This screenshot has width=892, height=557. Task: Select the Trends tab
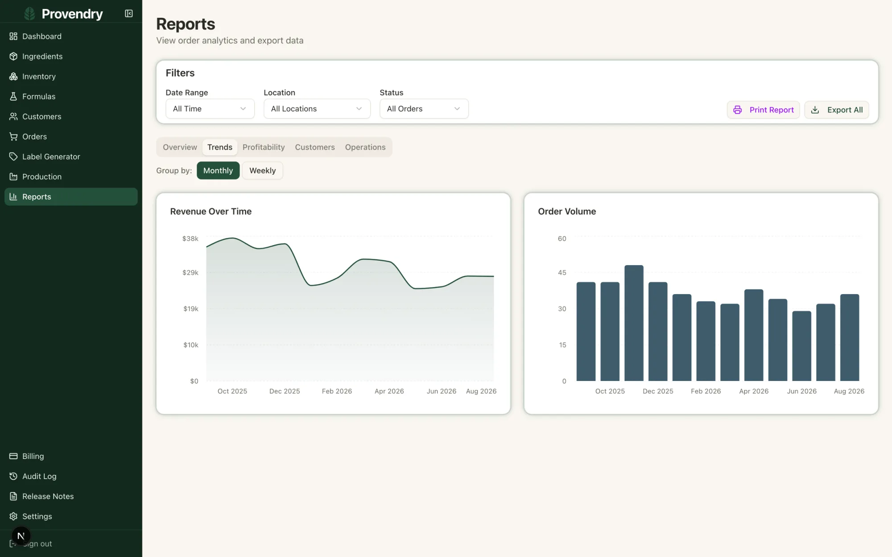coord(220,147)
